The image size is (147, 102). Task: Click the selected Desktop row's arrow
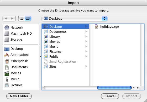(x=86, y=26)
